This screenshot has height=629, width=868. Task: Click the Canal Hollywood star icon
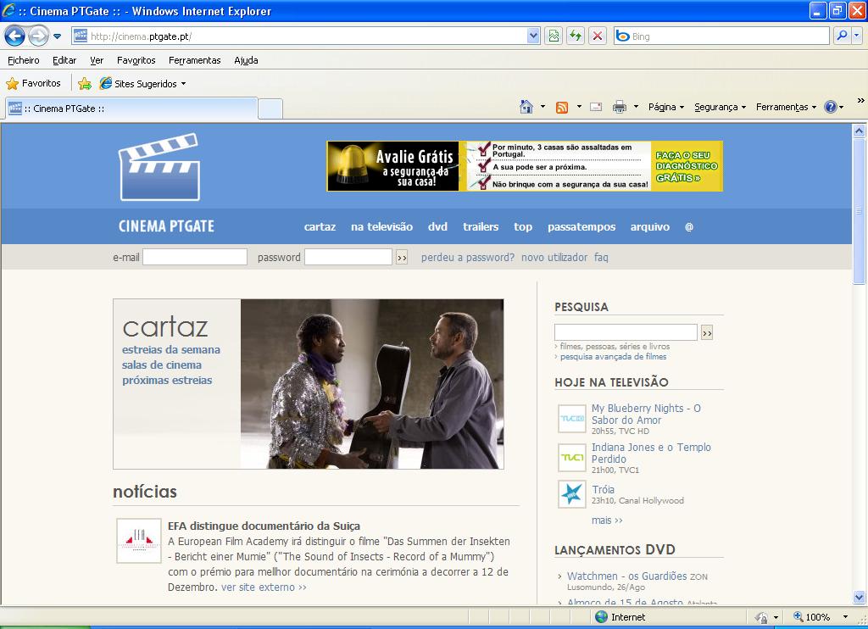click(x=572, y=494)
